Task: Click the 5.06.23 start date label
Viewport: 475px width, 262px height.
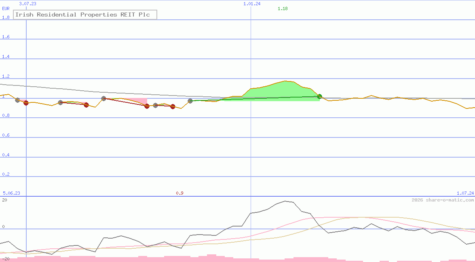Action: 11,193
